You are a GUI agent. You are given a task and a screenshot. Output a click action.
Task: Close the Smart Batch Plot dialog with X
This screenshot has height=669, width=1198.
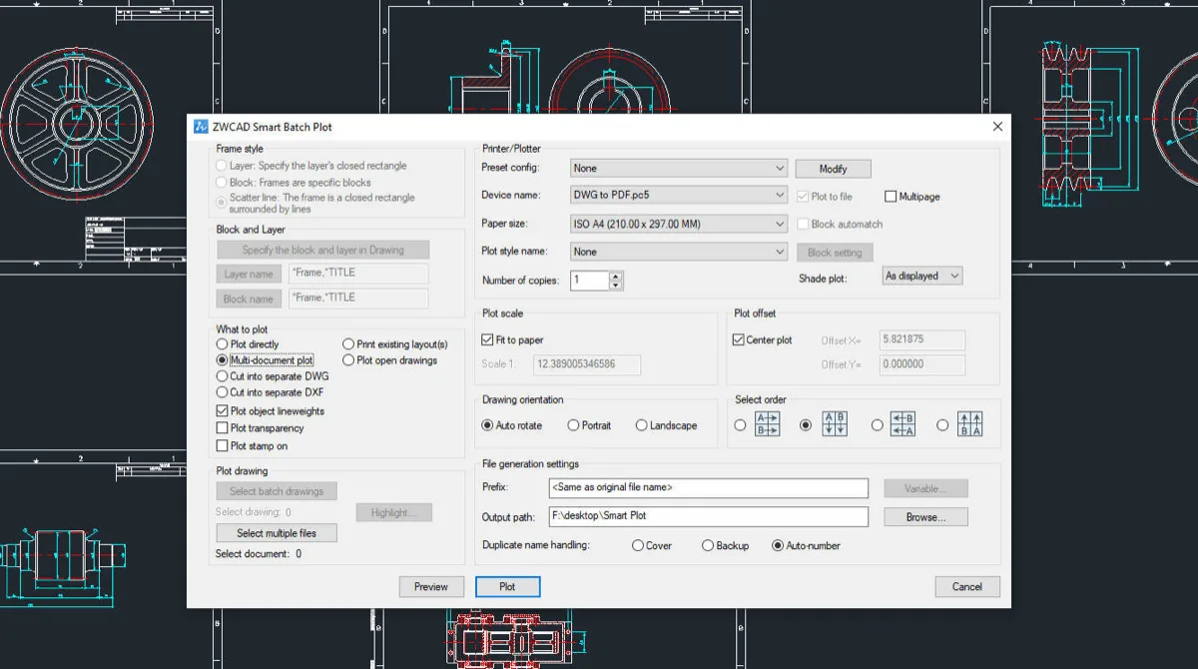(997, 127)
